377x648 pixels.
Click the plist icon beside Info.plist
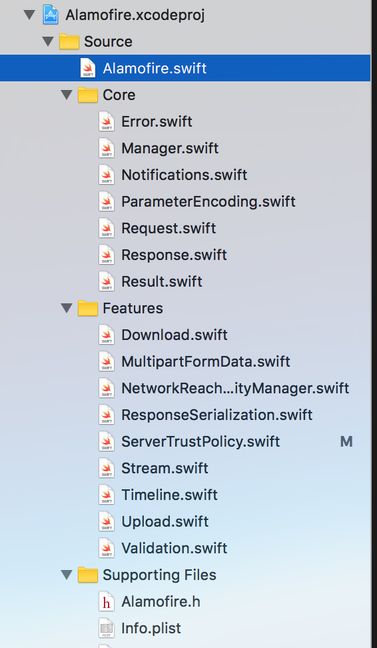[107, 628]
